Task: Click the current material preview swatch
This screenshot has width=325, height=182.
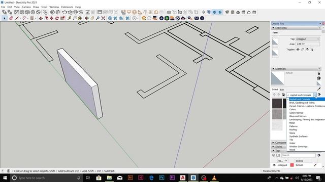Action: (x=277, y=78)
